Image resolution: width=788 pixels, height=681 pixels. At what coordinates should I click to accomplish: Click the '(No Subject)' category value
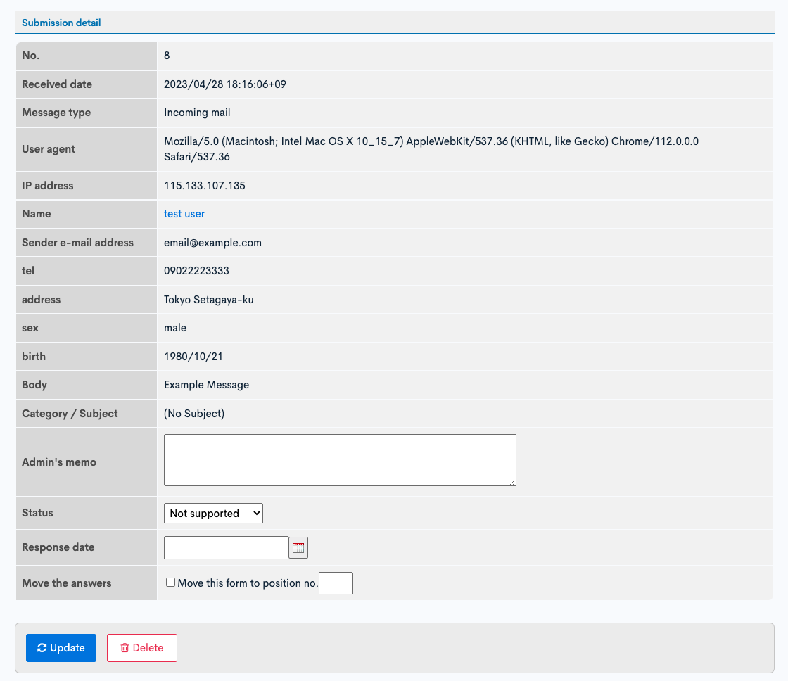pos(193,414)
